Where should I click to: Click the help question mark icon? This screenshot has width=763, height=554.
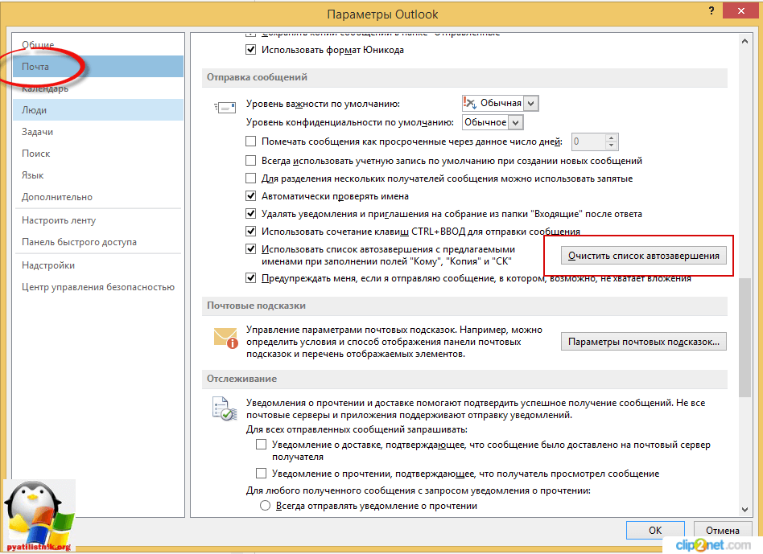[711, 10]
